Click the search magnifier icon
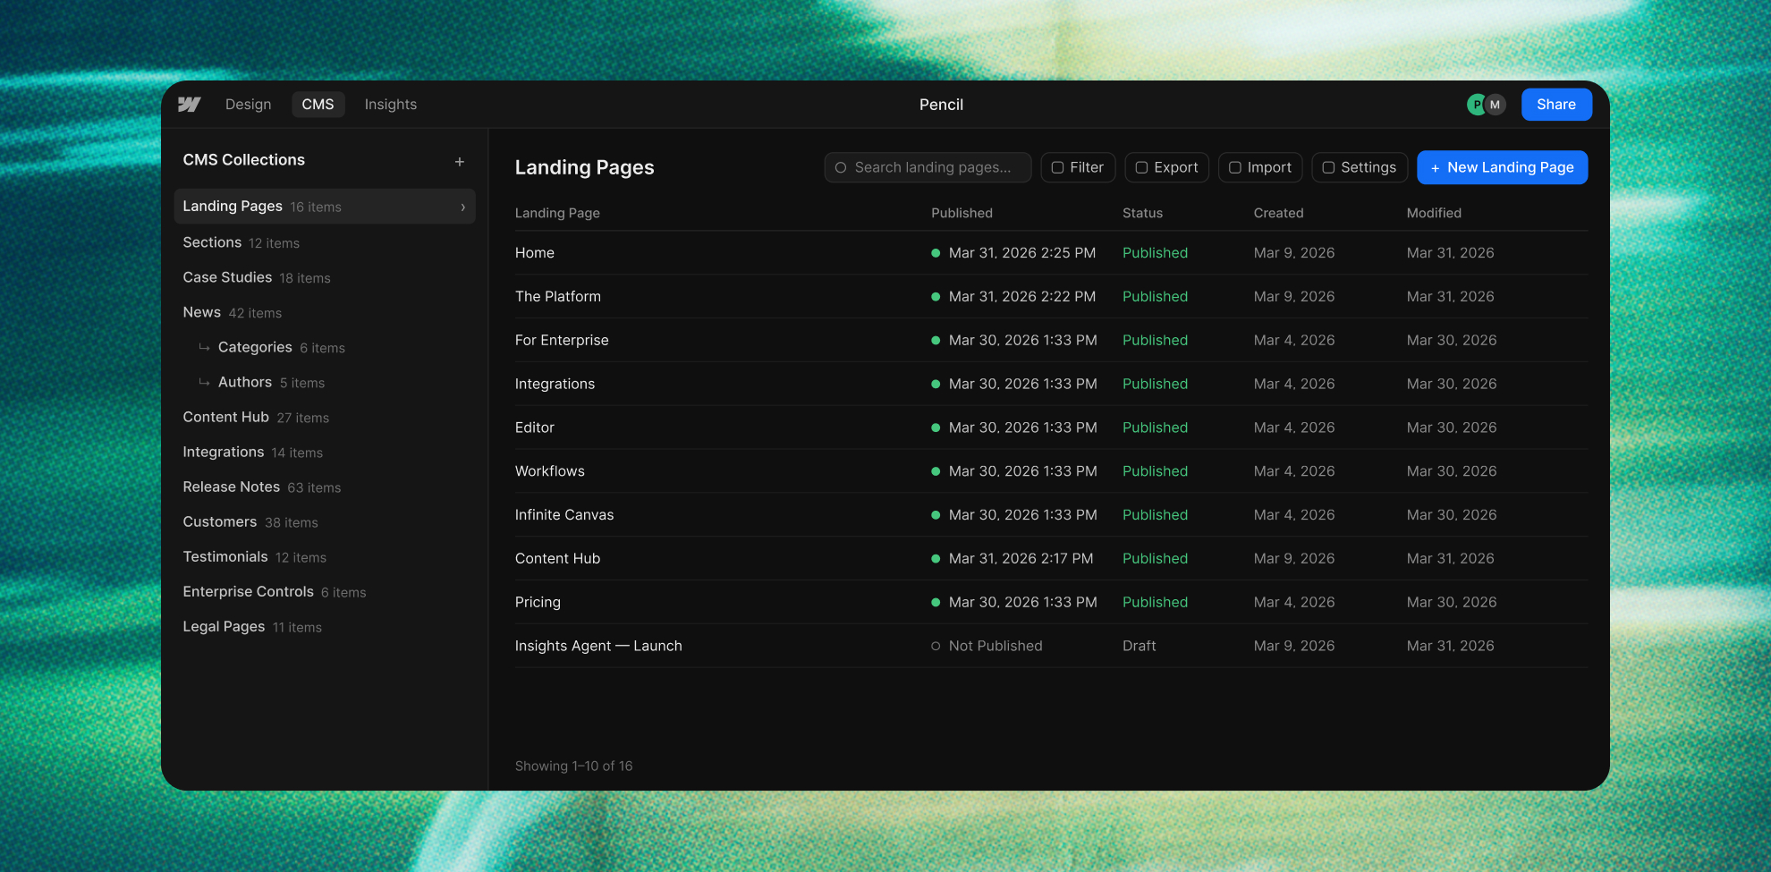Image resolution: width=1771 pixels, height=872 pixels. click(841, 167)
